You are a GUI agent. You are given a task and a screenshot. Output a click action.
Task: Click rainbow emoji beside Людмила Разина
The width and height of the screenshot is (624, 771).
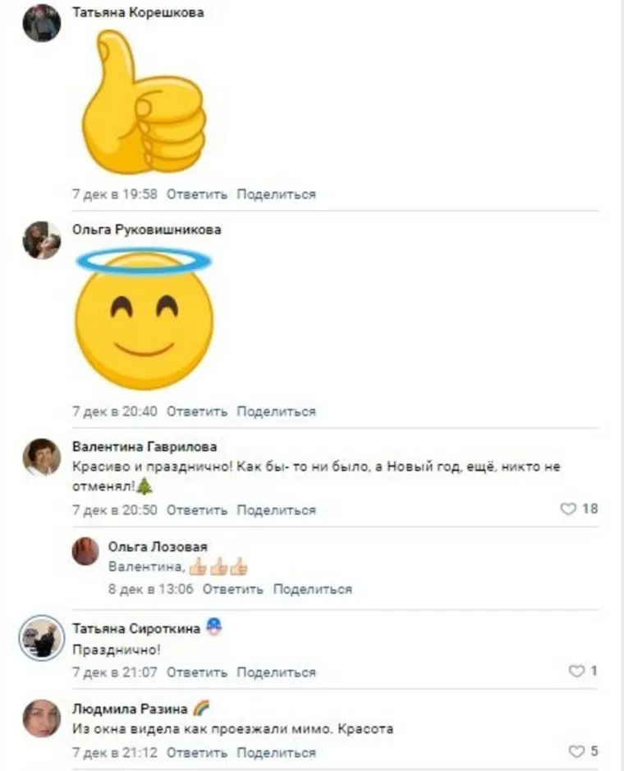coord(201,708)
